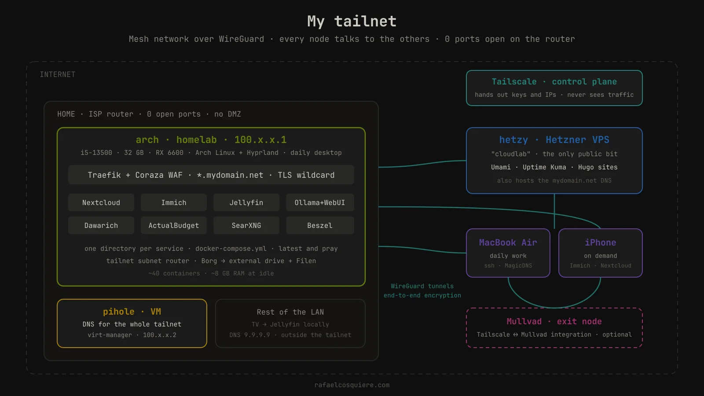This screenshot has height=396, width=704.
Task: Select the SearXNG service box
Action: pos(246,225)
